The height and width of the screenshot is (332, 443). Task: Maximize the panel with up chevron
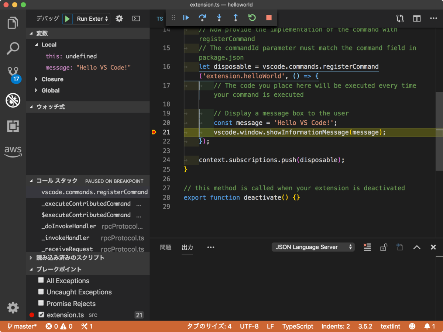pyautogui.click(x=417, y=247)
